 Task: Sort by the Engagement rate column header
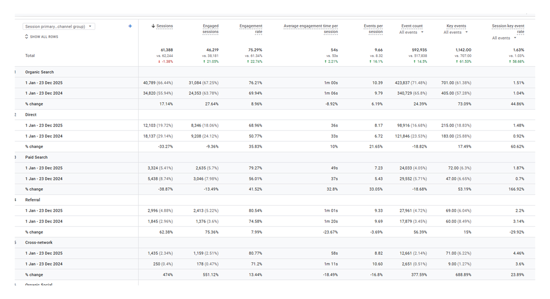pos(251,29)
